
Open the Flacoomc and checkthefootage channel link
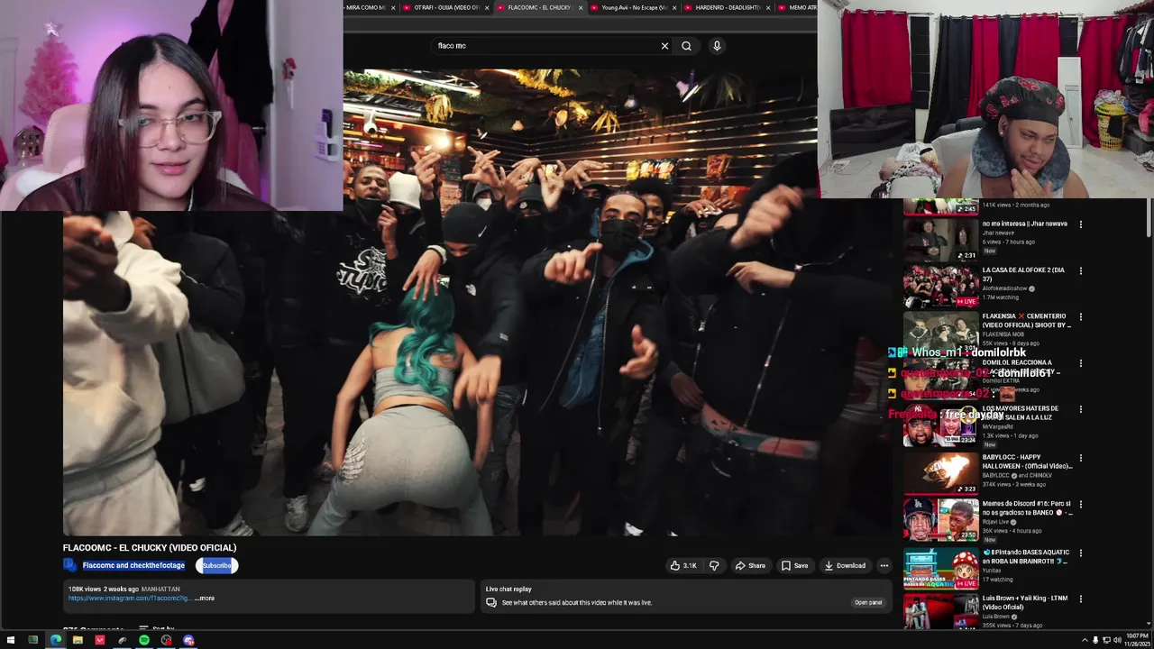point(133,566)
